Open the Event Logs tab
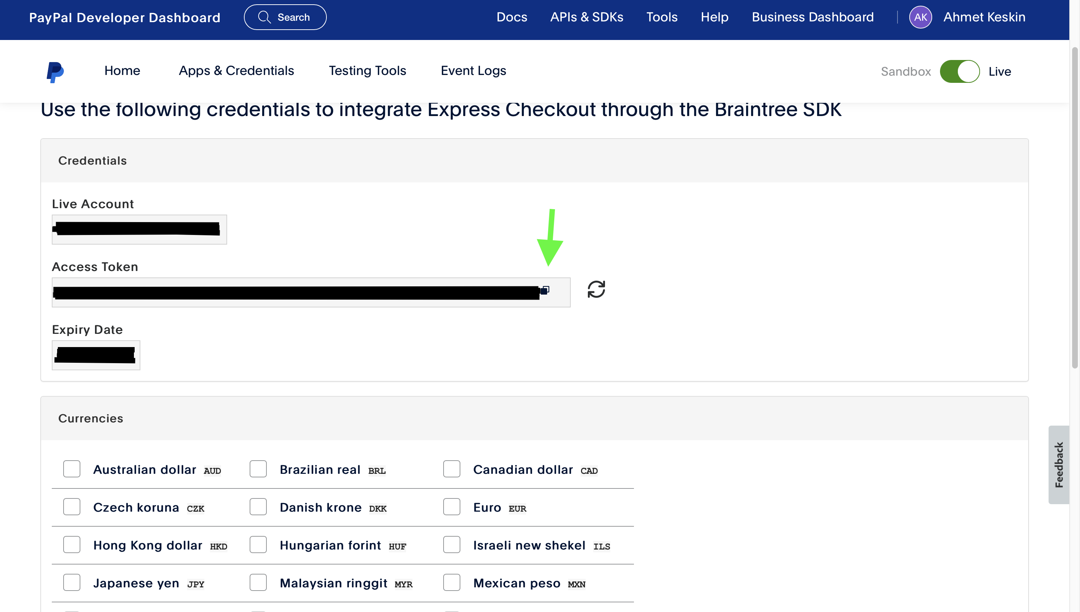The height and width of the screenshot is (612, 1080). point(473,71)
